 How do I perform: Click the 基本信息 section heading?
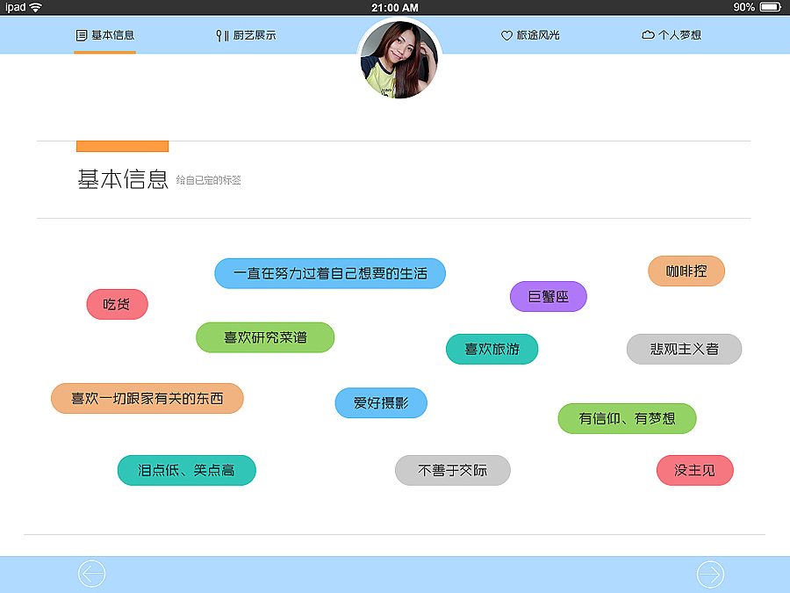[x=123, y=179]
